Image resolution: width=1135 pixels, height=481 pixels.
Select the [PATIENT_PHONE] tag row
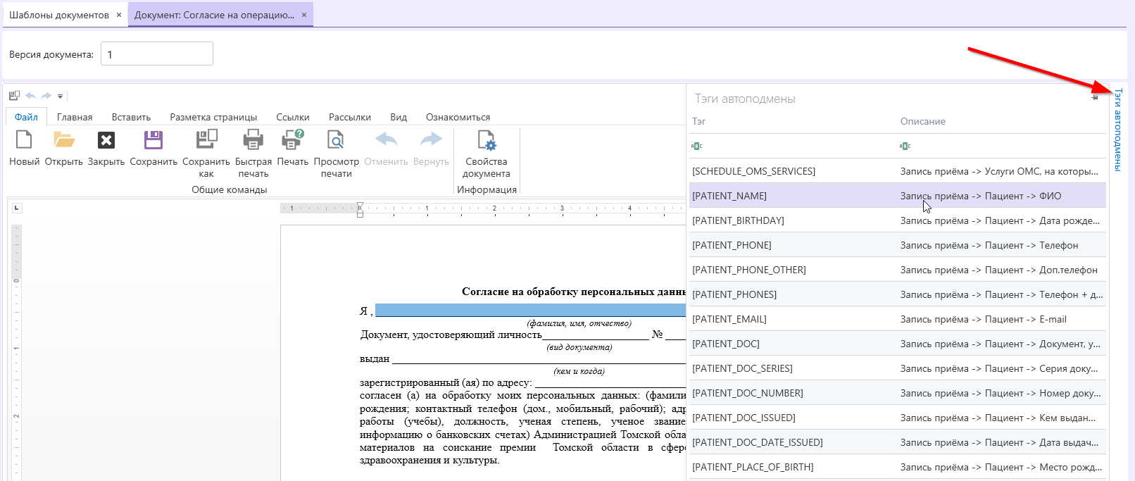pos(898,245)
